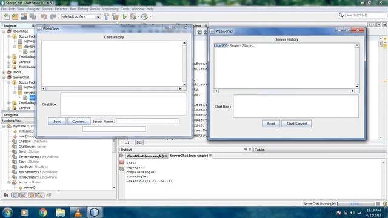Image resolution: width=388 pixels, height=218 pixels.
Task: Toggle the Show Fields navigator filter
Action: point(15,195)
